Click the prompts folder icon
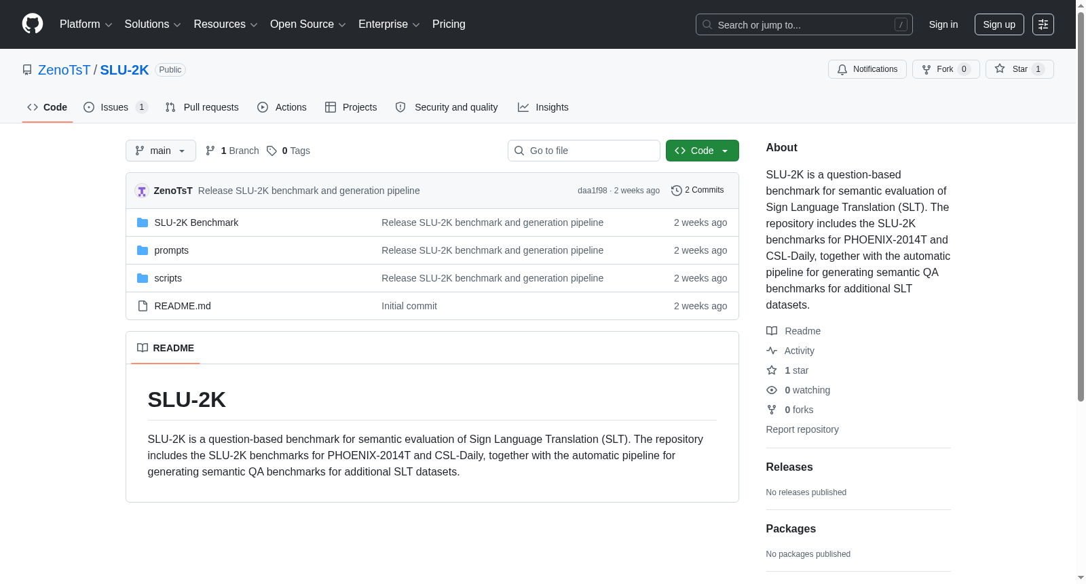1086x584 pixels. [143, 250]
